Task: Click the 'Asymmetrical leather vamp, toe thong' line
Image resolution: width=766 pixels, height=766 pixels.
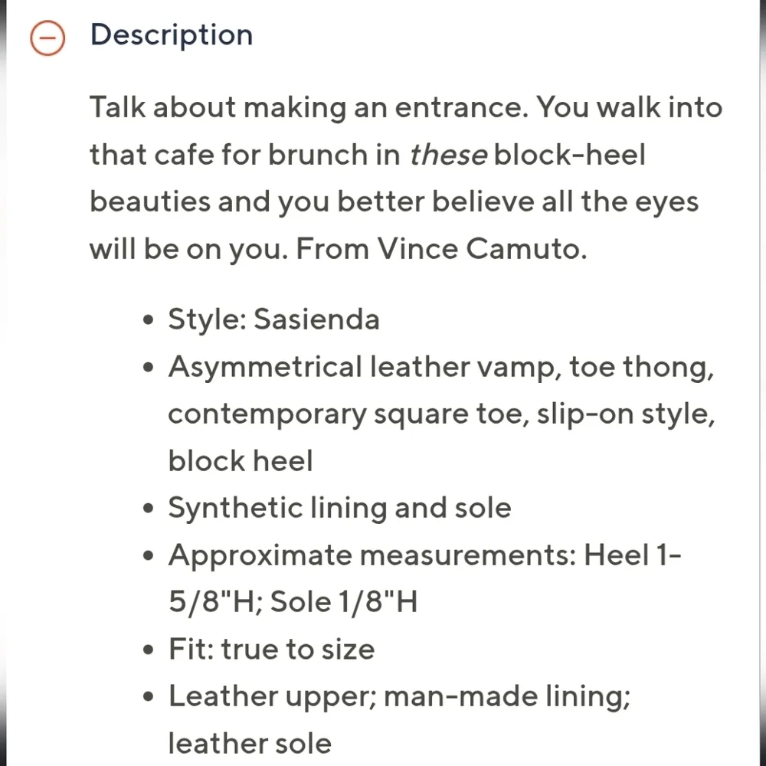Action: tap(440, 367)
